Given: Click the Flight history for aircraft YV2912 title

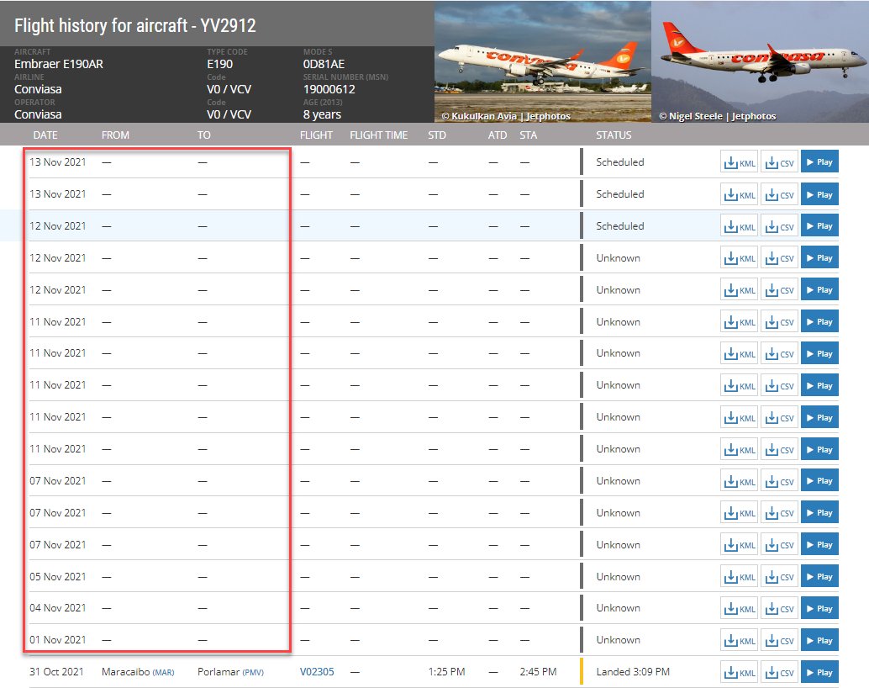Looking at the screenshot, I should [x=135, y=25].
